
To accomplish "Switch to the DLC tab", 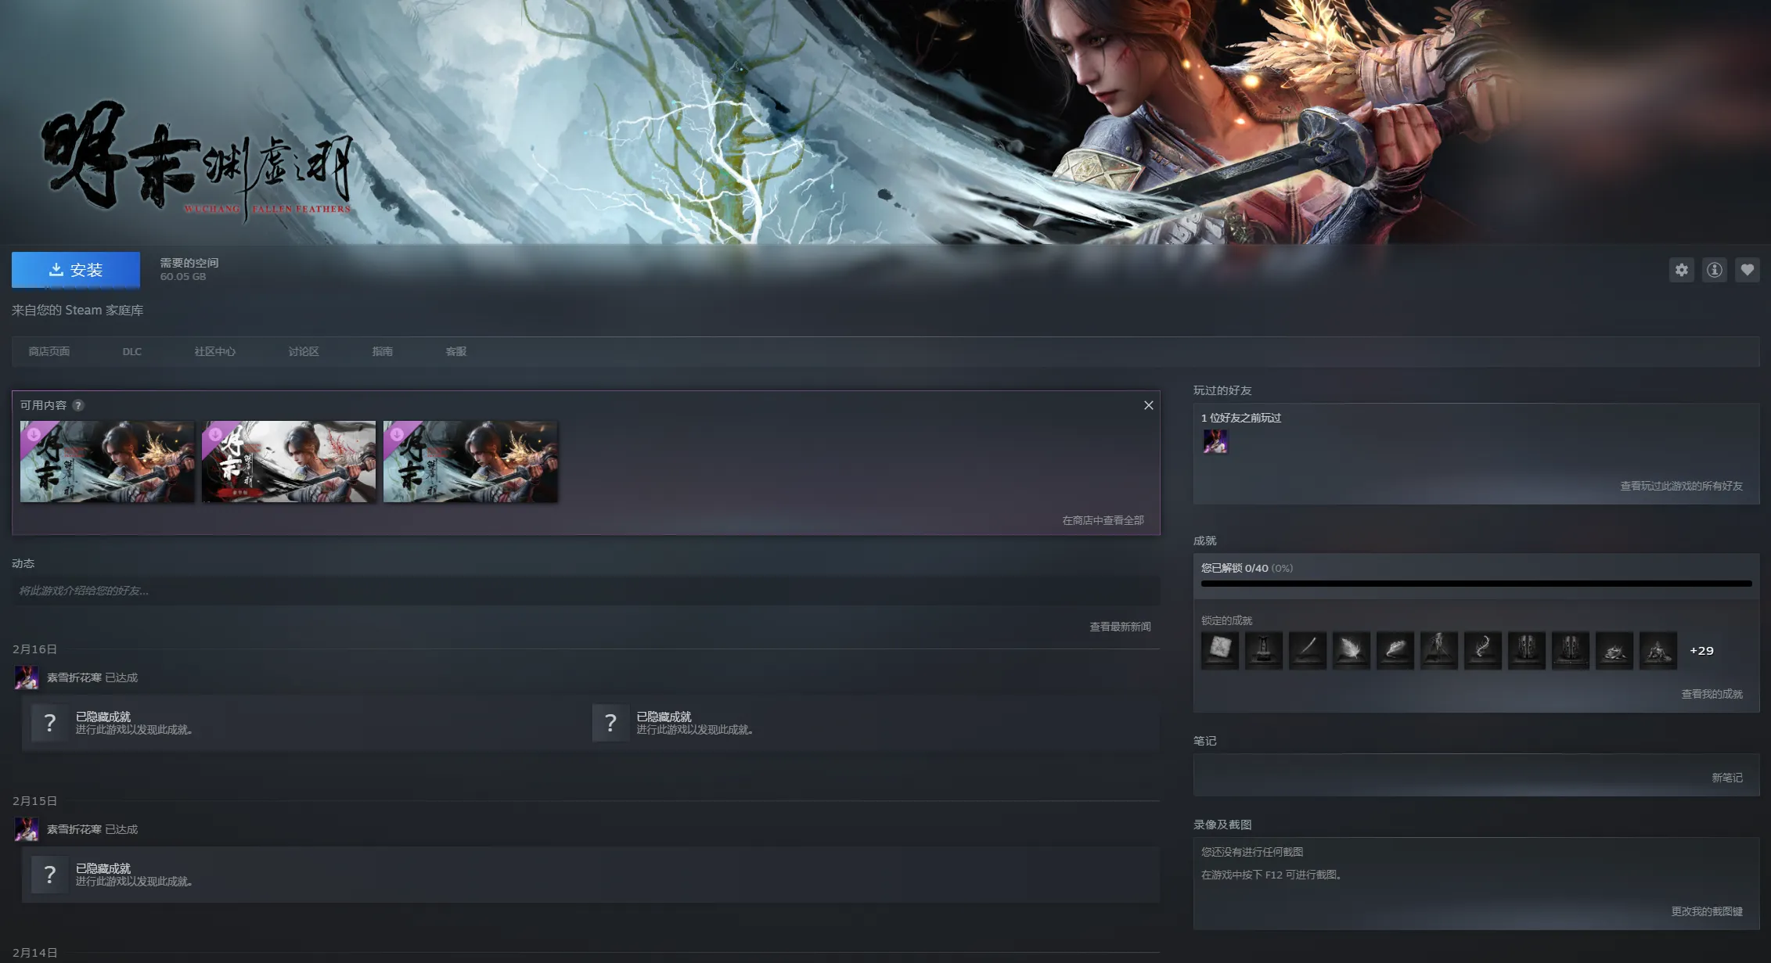I will [131, 352].
